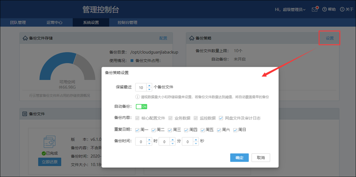Decrease the backup hour stepper value

149,143
